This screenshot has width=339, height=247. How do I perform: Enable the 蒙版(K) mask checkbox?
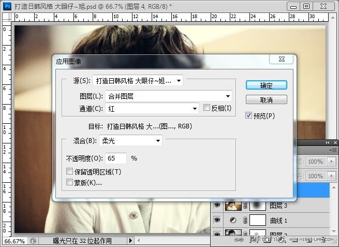[x=69, y=182]
